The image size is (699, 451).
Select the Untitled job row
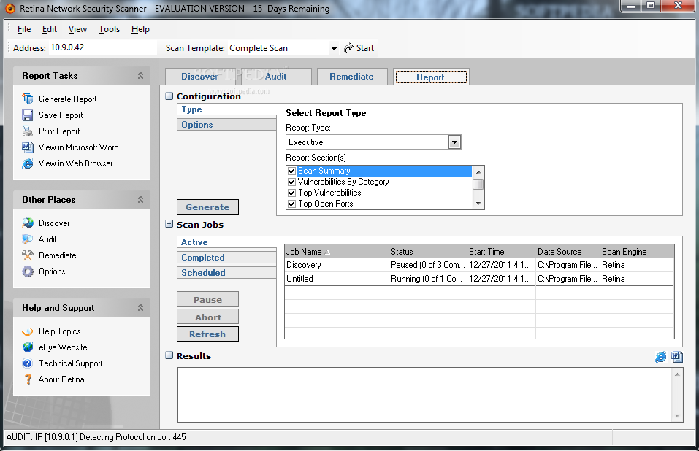pyautogui.click(x=479, y=279)
